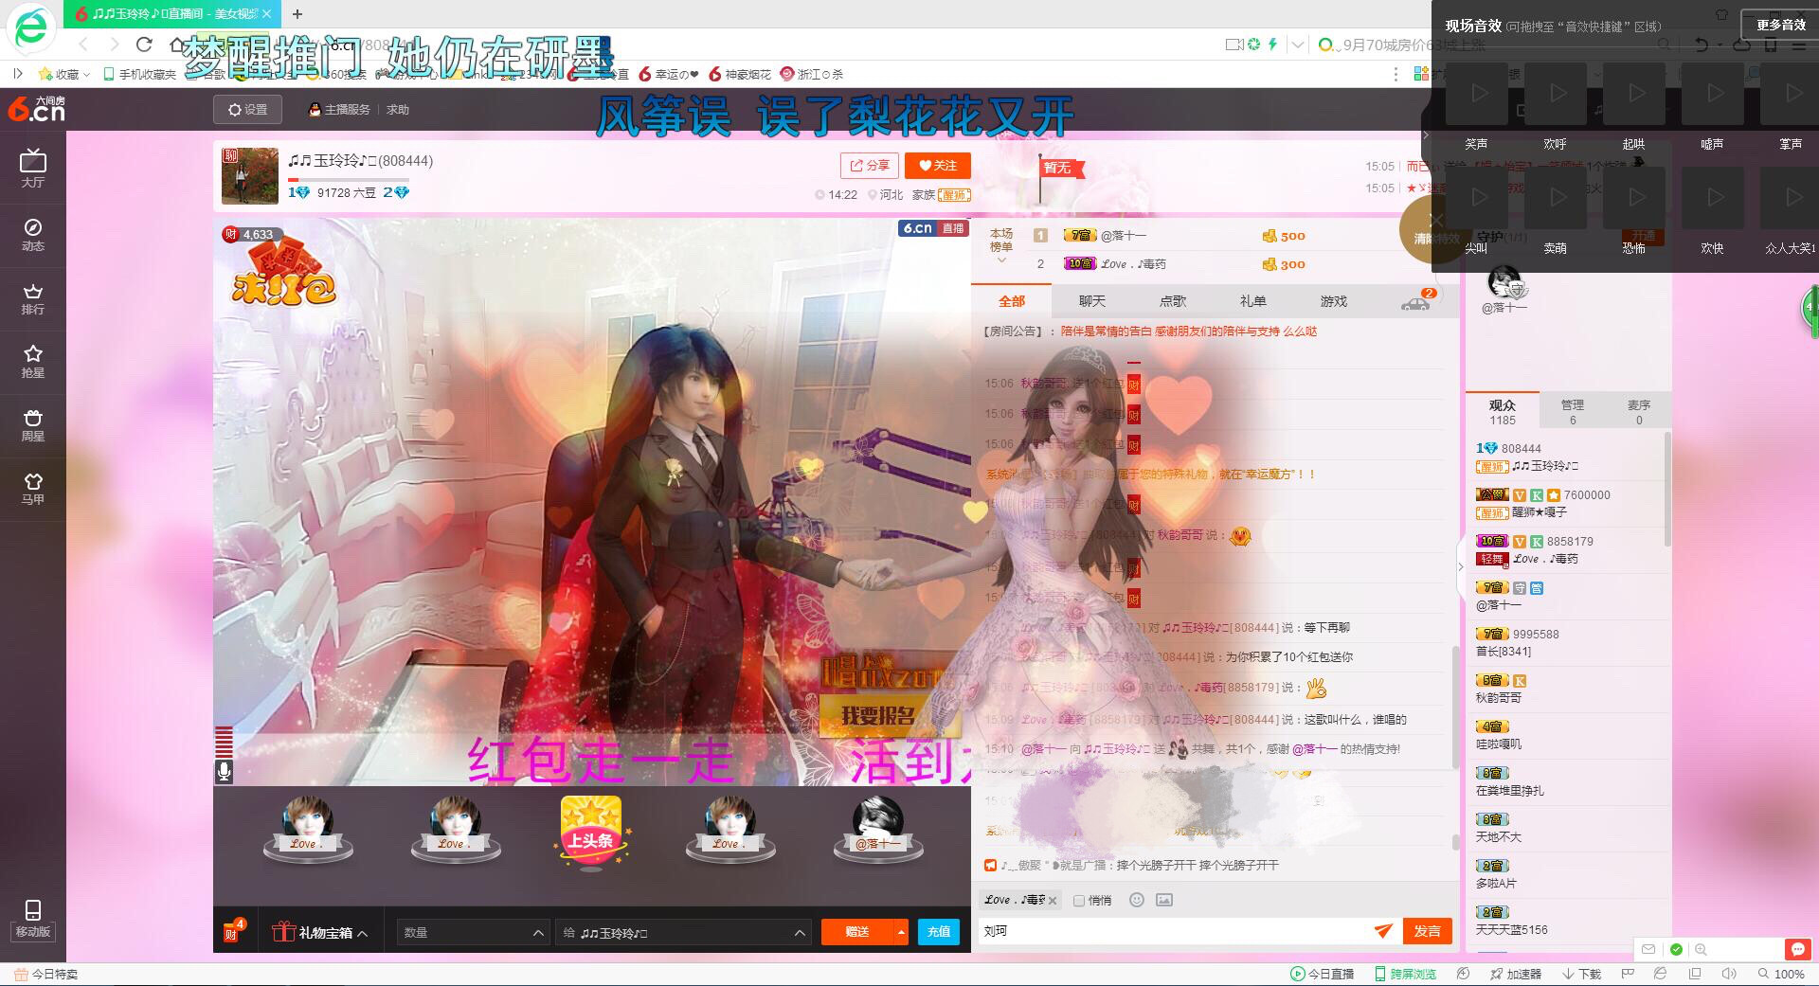Open the 马甲 shirt icon in sidebar

pyautogui.click(x=33, y=489)
